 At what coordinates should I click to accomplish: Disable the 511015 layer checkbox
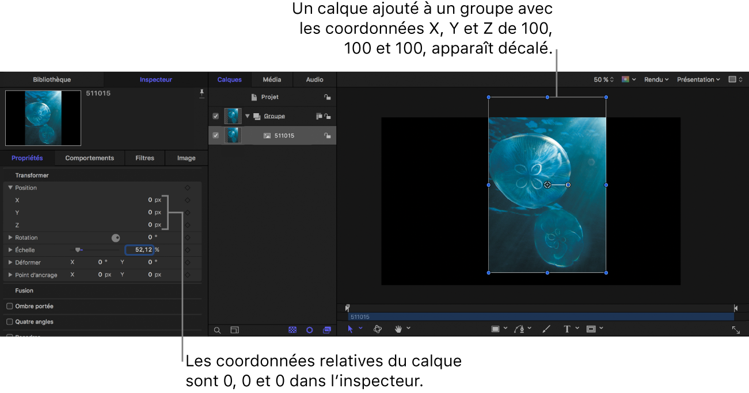click(215, 135)
